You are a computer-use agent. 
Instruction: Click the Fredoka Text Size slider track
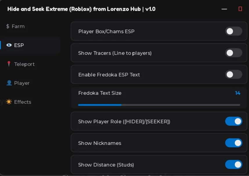pos(159,105)
